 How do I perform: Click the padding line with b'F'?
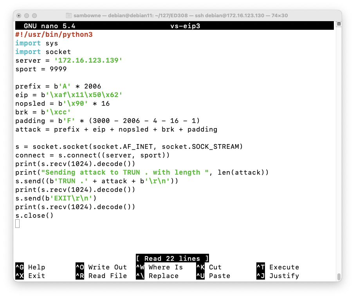point(108,121)
